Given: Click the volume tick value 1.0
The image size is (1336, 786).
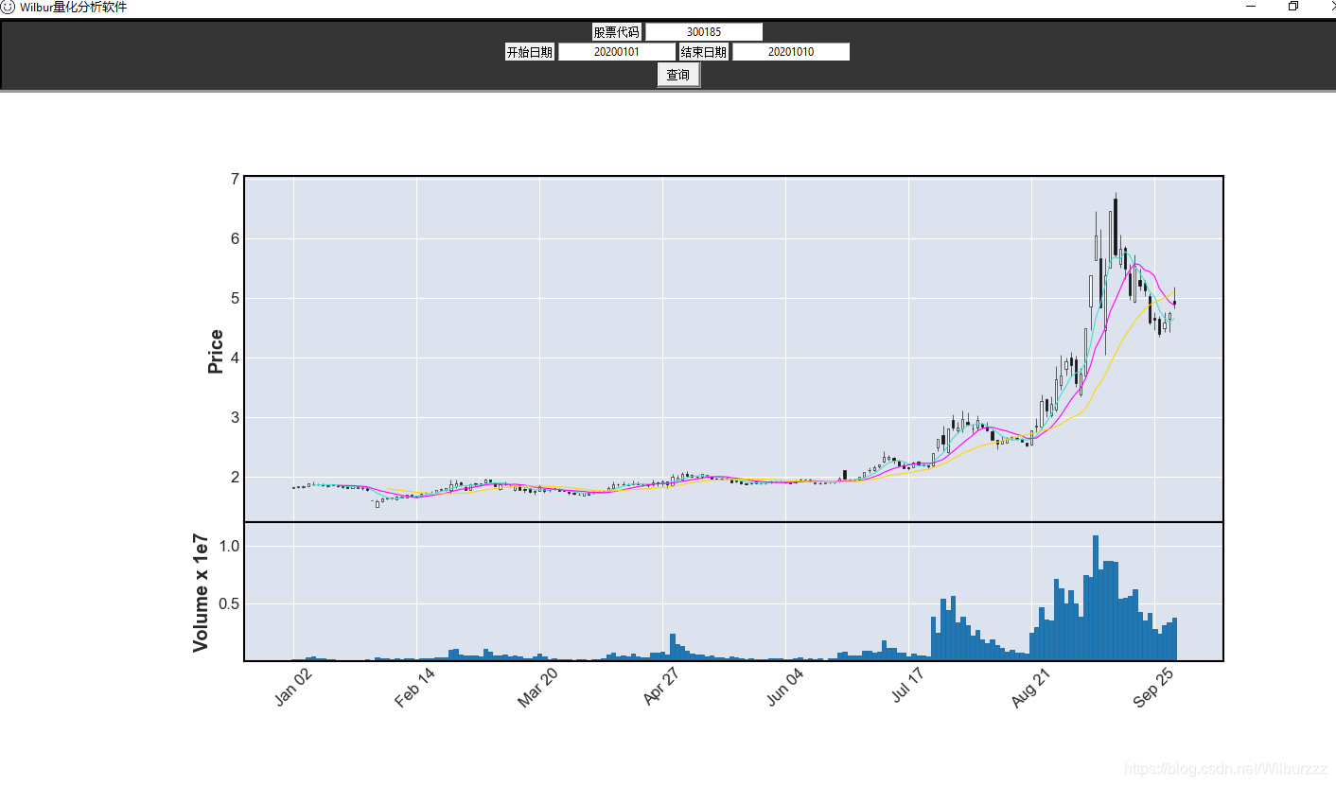Looking at the screenshot, I should 230,547.
